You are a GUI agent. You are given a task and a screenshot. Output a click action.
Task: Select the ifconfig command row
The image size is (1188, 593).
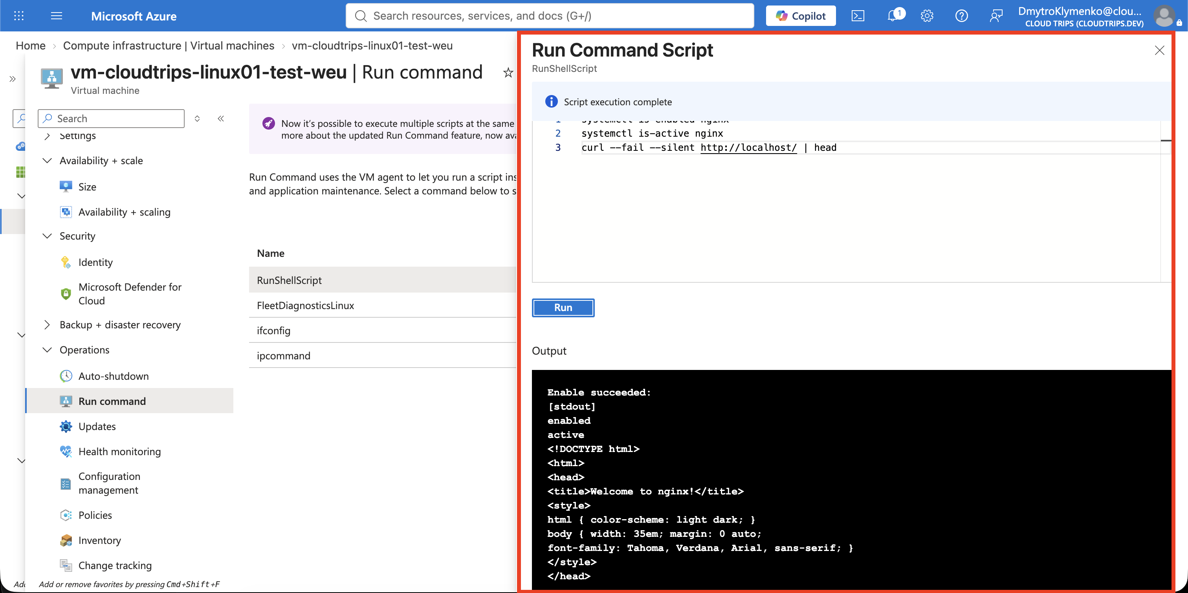pos(382,331)
